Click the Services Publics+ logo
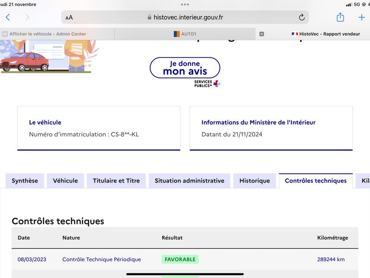 207,84
